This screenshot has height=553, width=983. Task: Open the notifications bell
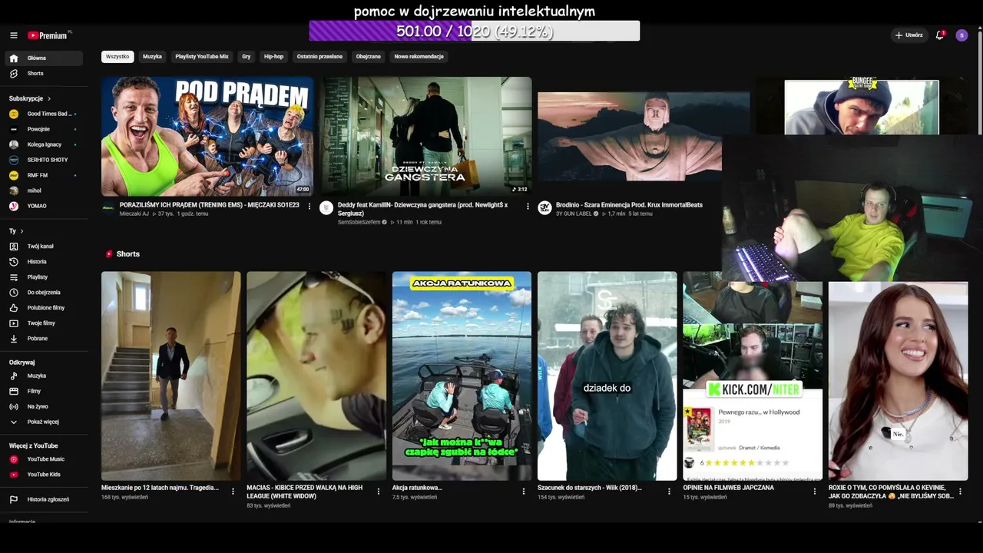coord(940,35)
